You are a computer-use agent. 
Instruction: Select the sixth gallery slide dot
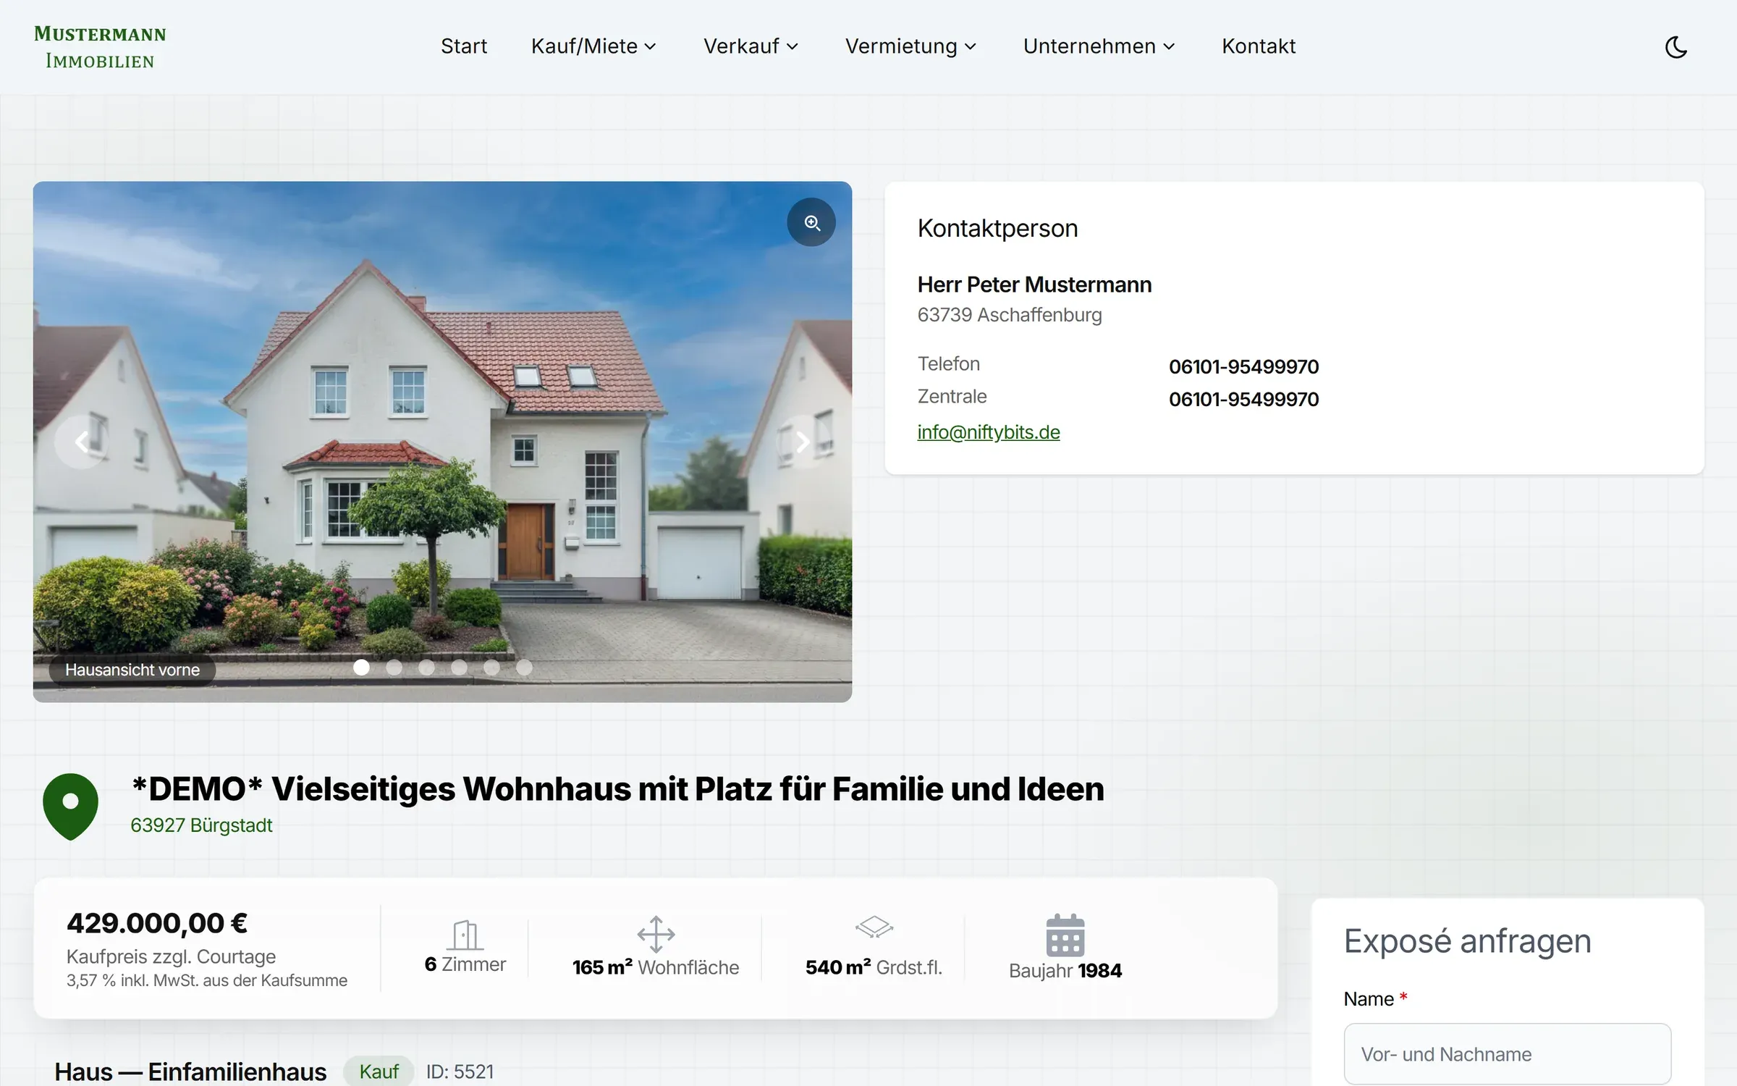(524, 668)
